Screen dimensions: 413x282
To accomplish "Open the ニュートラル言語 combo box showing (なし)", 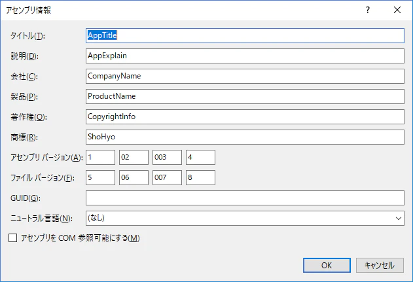I will (245, 219).
